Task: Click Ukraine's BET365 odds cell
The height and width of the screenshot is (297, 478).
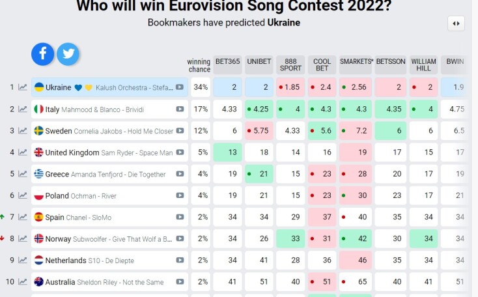Action: pos(227,87)
